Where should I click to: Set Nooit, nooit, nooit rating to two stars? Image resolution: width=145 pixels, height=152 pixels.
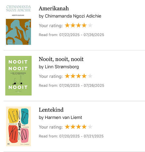[73, 76]
